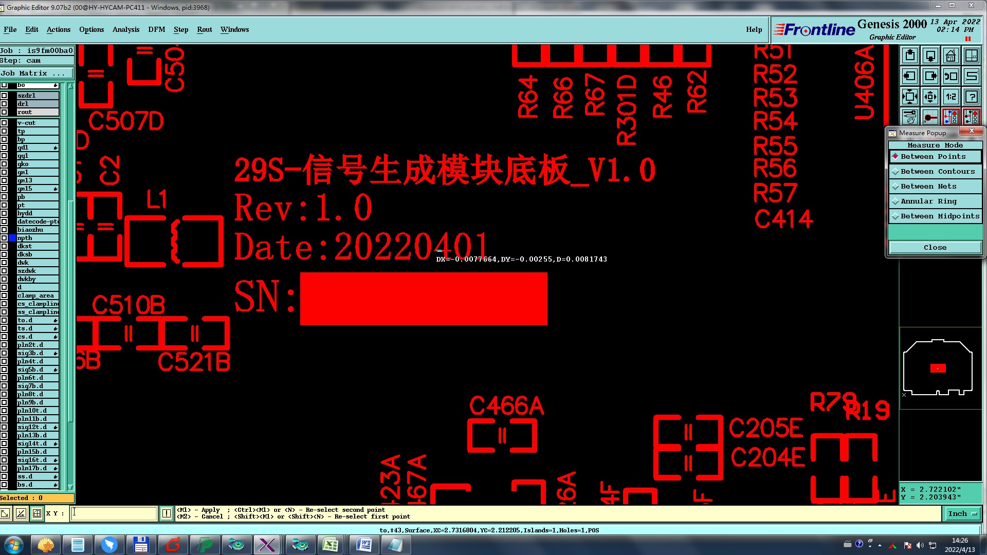Click the Home view icon
This screenshot has width=987, height=555.
951,55
